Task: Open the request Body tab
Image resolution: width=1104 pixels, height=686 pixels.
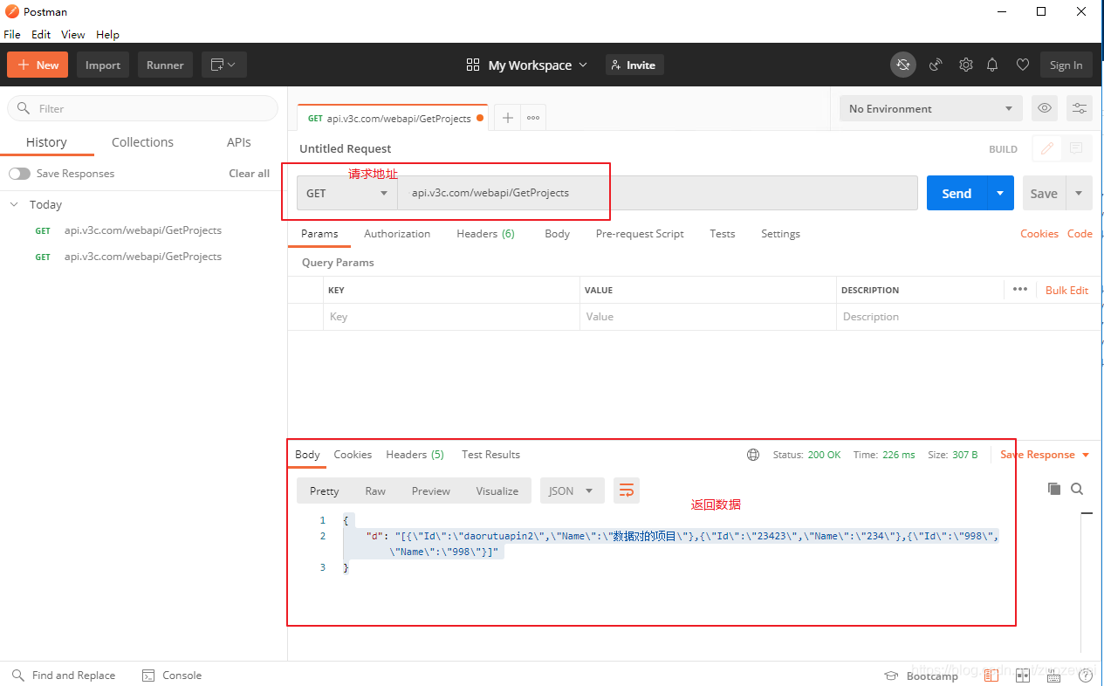Action: [557, 234]
